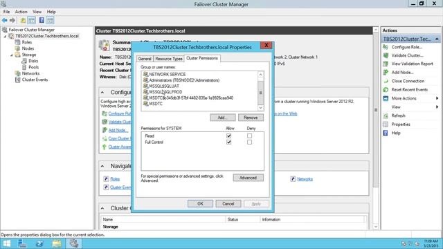Expand More Actions submenu arrow
The width and height of the screenshot is (443, 249).
click(437, 98)
